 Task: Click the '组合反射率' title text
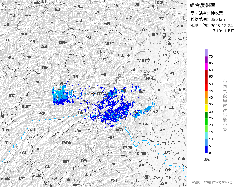(203, 5)
